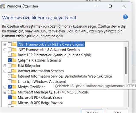Click folder icon beside Microsoft Message Queue
The image size is (136, 113).
click(14, 92)
